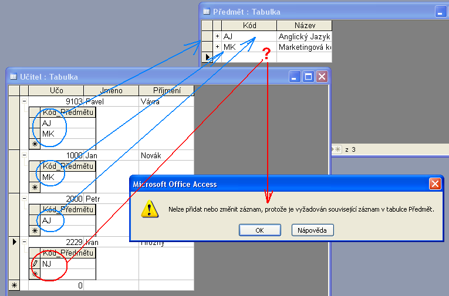This screenshot has height=296, width=449.
Task: Collapse subdatasheet of teacher 2000 Petr
Action: pyautogui.click(x=24, y=198)
